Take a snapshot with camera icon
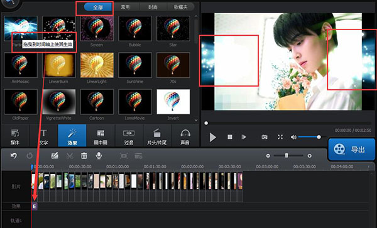The height and width of the screenshot is (228, 377). 265,137
